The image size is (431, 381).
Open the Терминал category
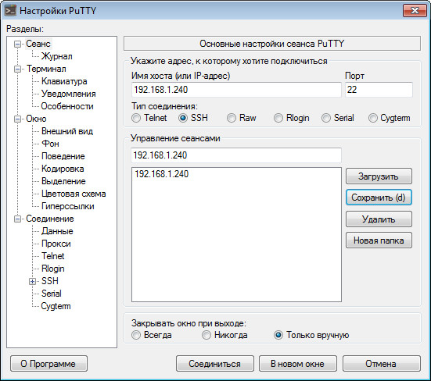pos(46,69)
